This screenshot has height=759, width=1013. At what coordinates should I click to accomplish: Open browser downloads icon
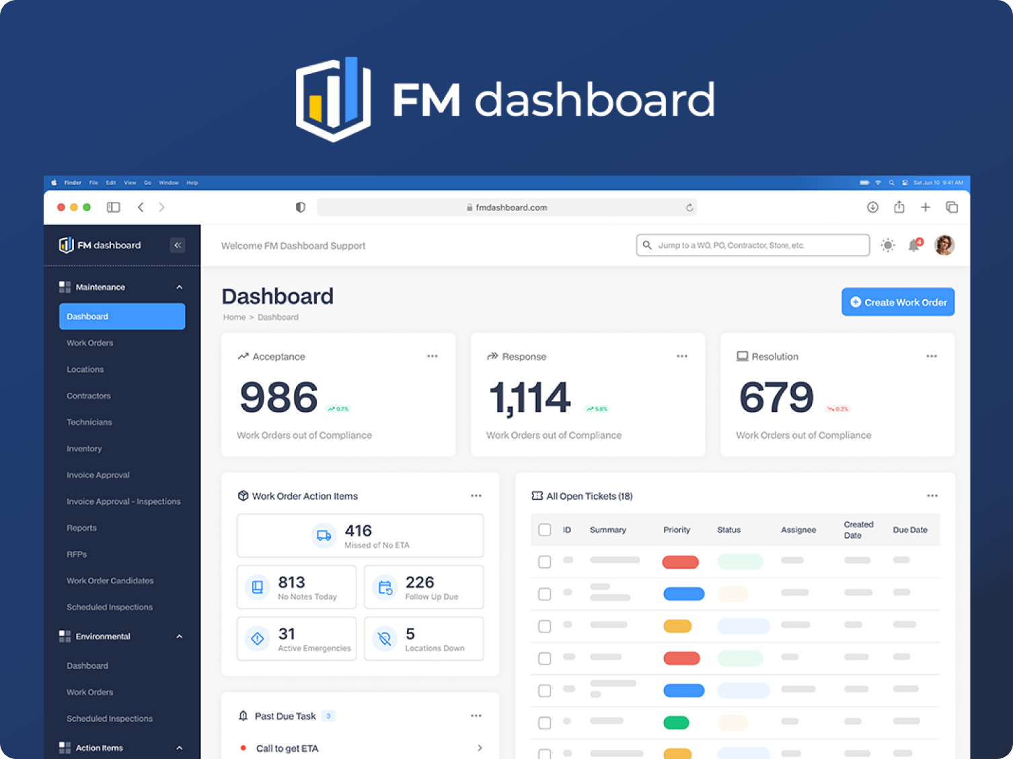coord(872,207)
